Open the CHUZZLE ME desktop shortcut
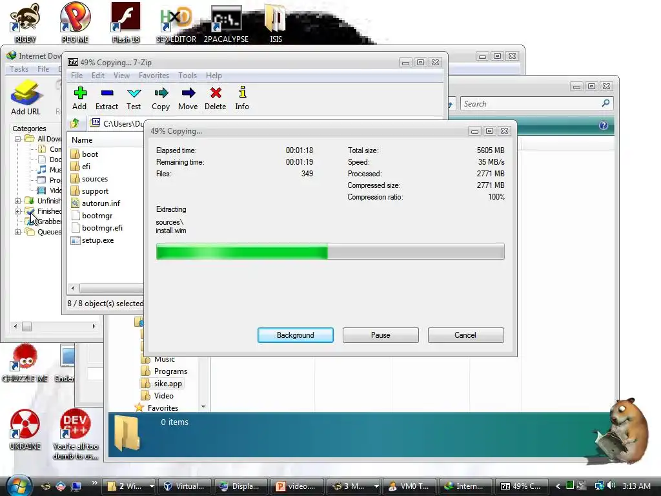This screenshot has height=496, width=661. [25, 363]
